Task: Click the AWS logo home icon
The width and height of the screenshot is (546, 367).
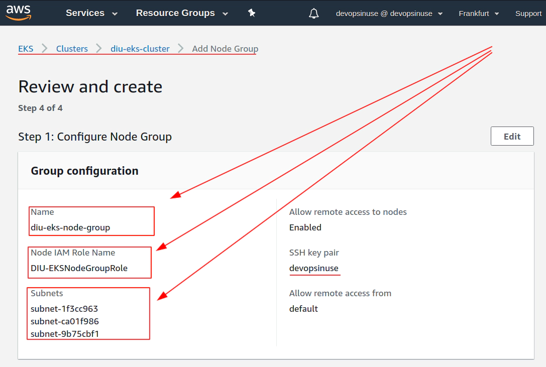Action: [19, 13]
